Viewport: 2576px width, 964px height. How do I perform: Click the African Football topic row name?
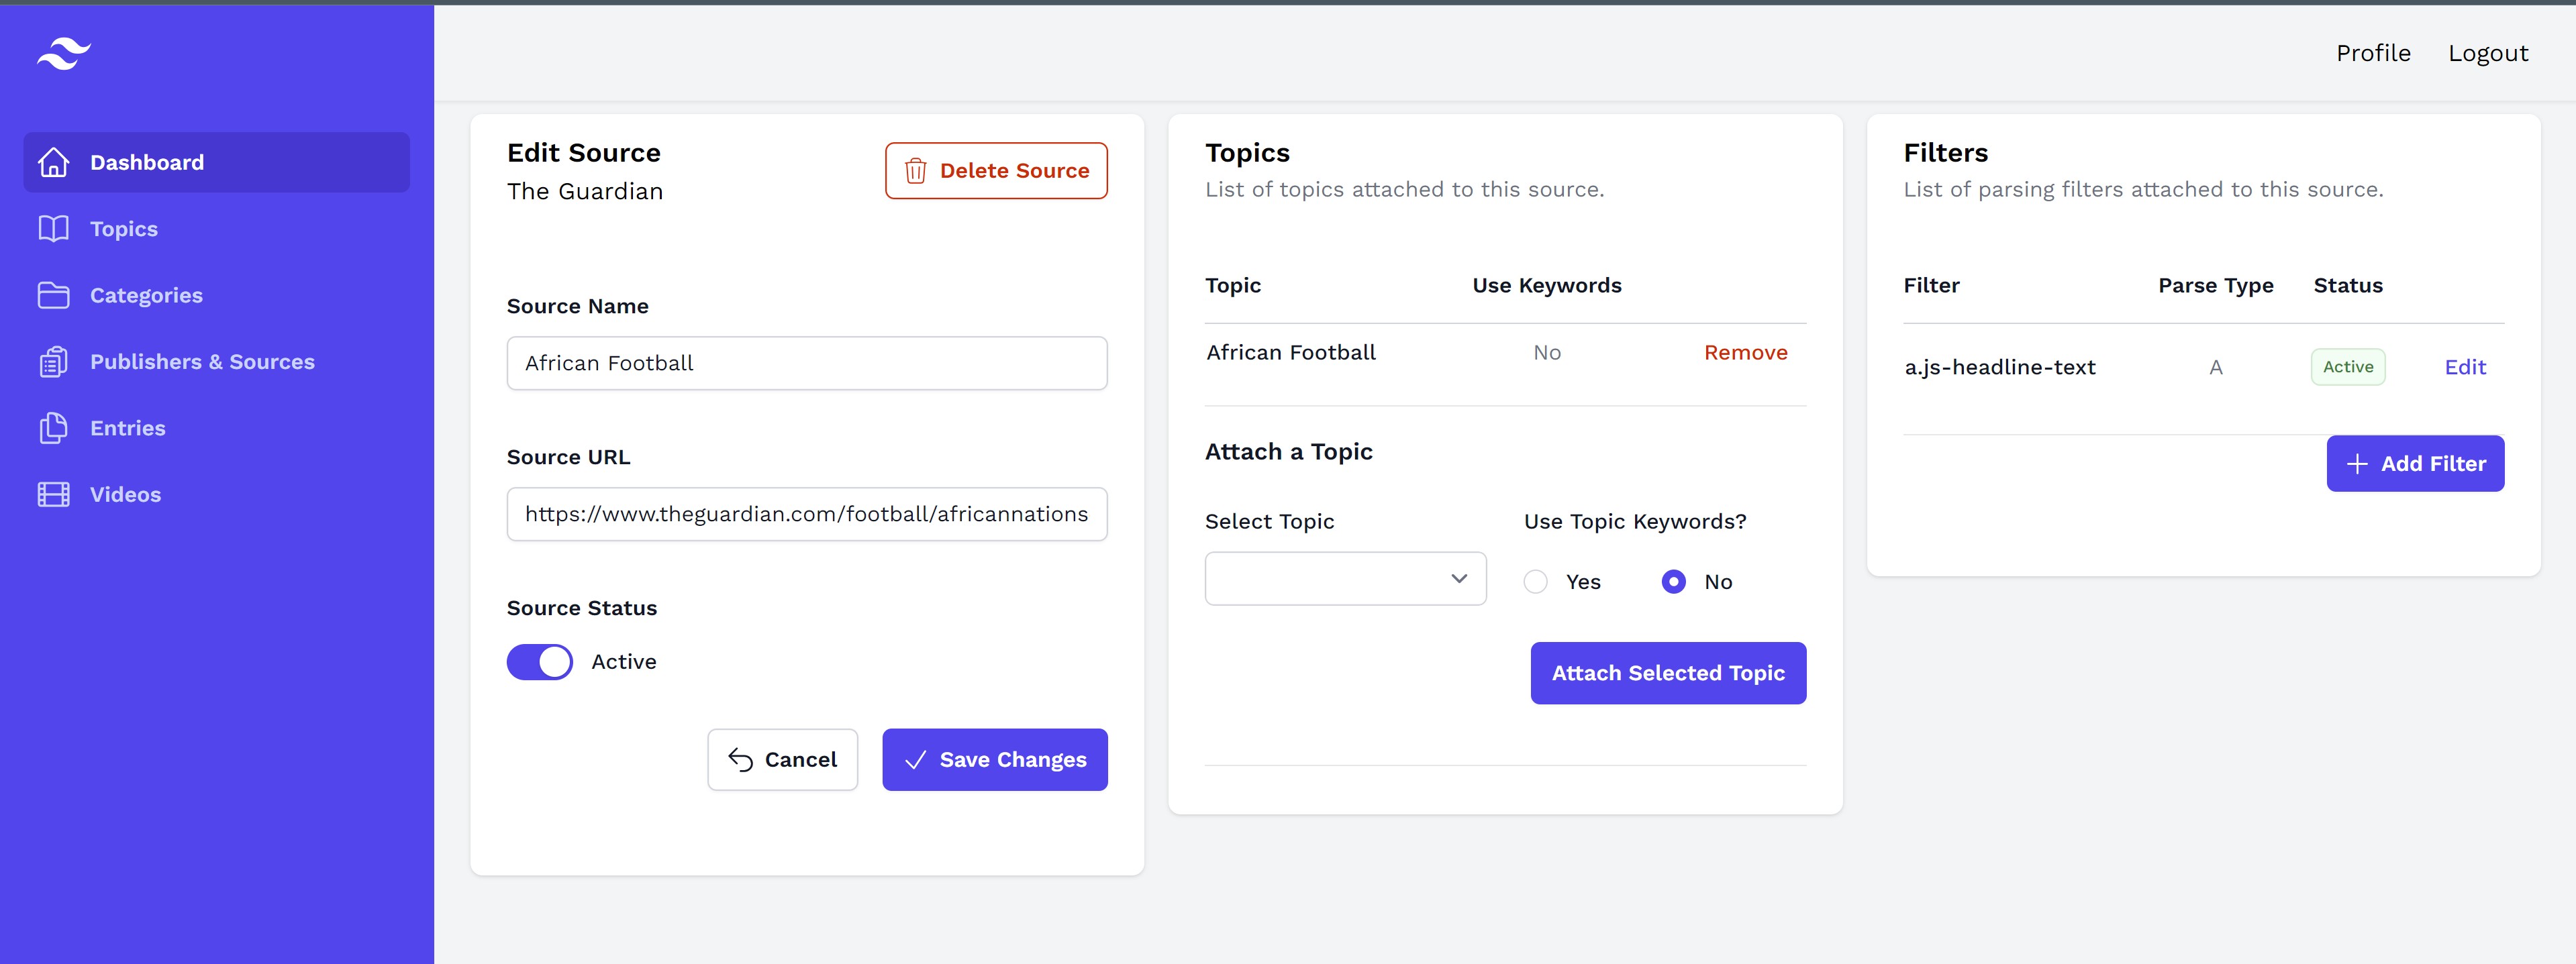pos(1291,352)
